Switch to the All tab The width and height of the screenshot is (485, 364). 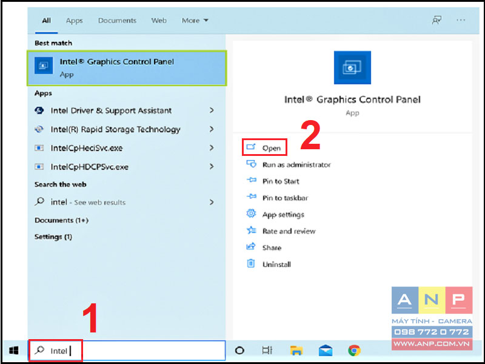[47, 21]
